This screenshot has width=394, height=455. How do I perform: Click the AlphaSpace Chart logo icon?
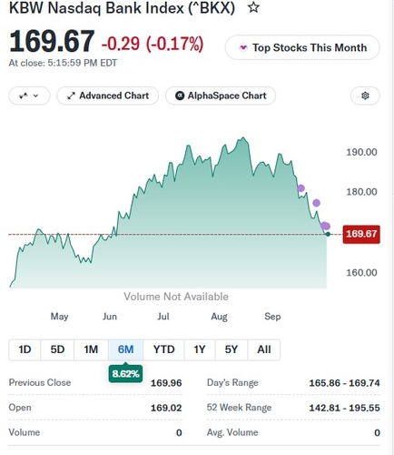[x=180, y=96]
